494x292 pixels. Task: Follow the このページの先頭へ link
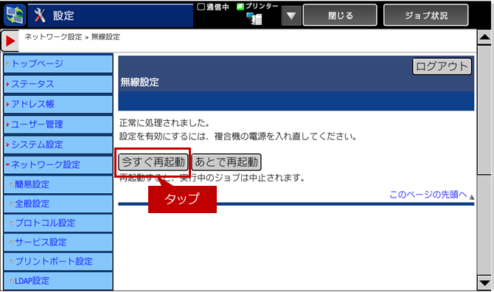tap(428, 195)
